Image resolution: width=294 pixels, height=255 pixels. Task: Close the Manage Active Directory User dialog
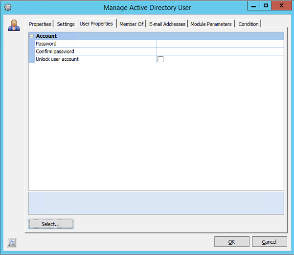tap(281, 6)
